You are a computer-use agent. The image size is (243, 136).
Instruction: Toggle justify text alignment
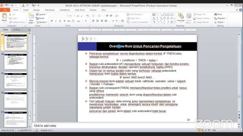coord(106,21)
